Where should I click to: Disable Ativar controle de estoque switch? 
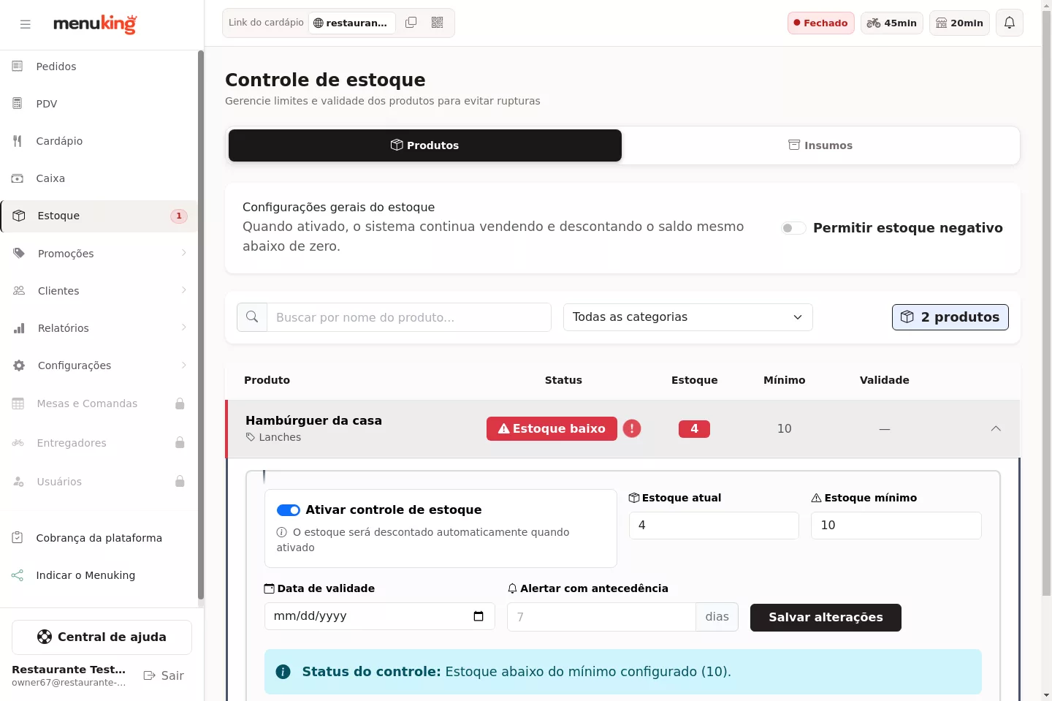pyautogui.click(x=289, y=510)
